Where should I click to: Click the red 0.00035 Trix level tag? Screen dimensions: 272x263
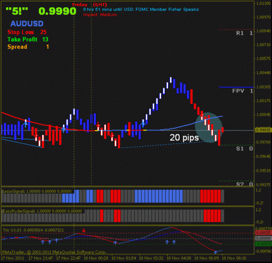(263, 233)
